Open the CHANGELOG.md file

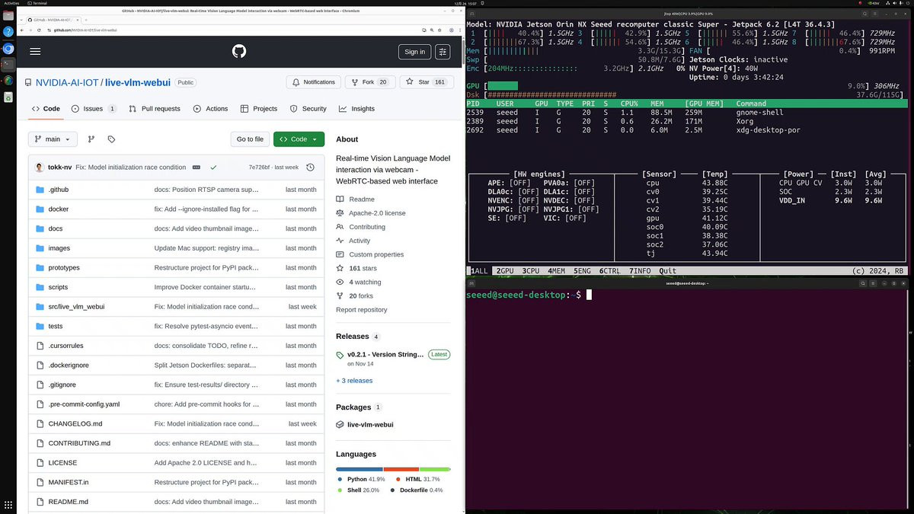(x=75, y=424)
